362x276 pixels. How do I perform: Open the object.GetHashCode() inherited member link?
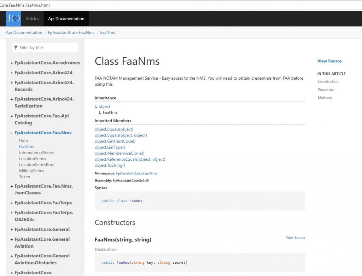click(x=115, y=141)
